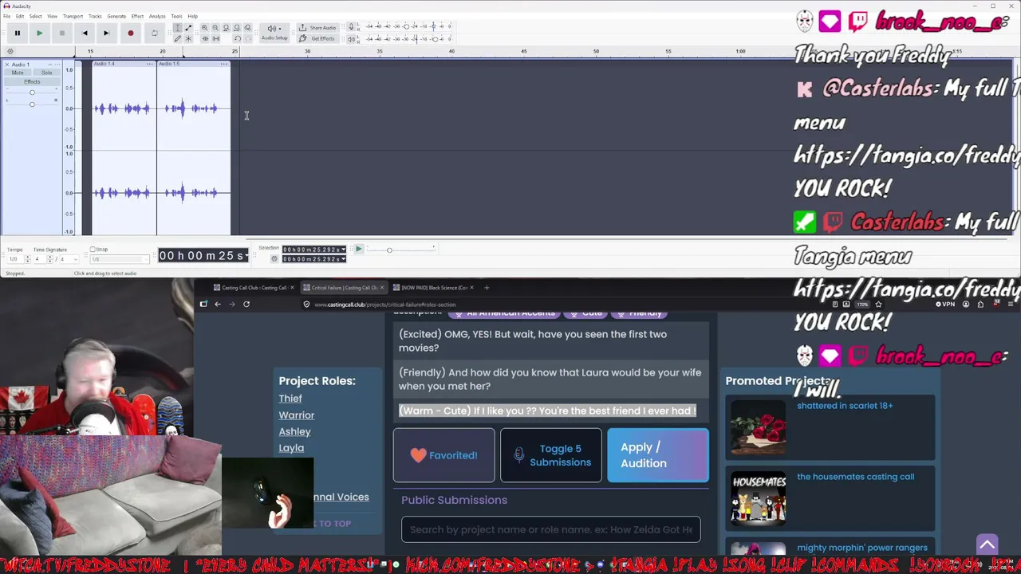This screenshot has height=574, width=1021.
Task: Start recording with the red Record button
Action: [x=130, y=33]
